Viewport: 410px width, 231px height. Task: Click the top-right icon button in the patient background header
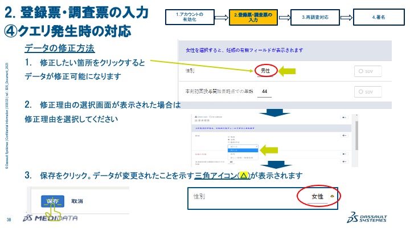(344, 117)
